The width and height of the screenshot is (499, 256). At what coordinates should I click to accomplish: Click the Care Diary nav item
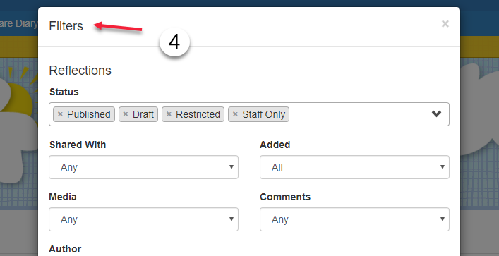coord(19,23)
